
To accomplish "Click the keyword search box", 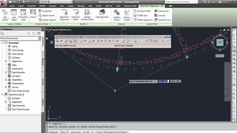I will point(181,2).
